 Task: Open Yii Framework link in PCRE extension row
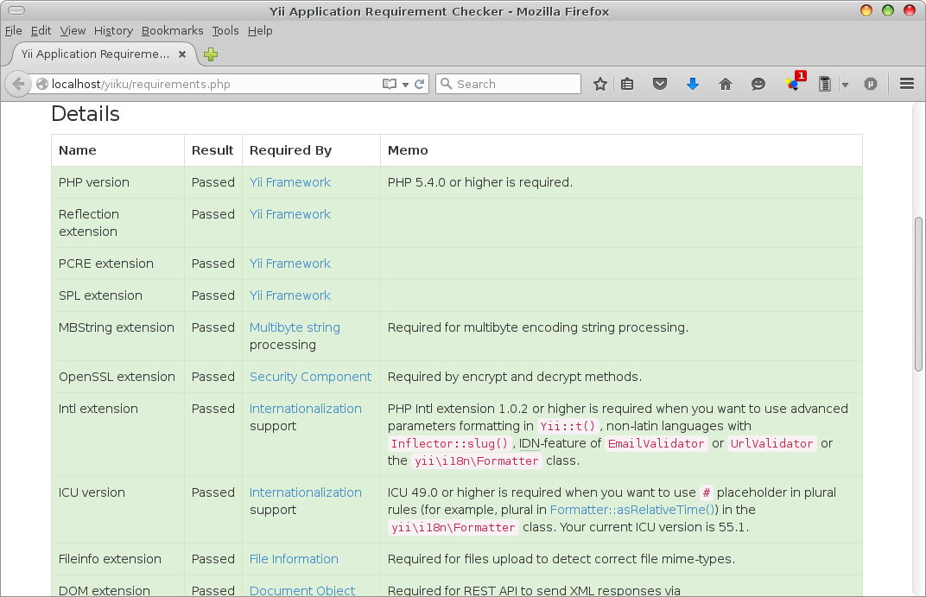click(290, 264)
